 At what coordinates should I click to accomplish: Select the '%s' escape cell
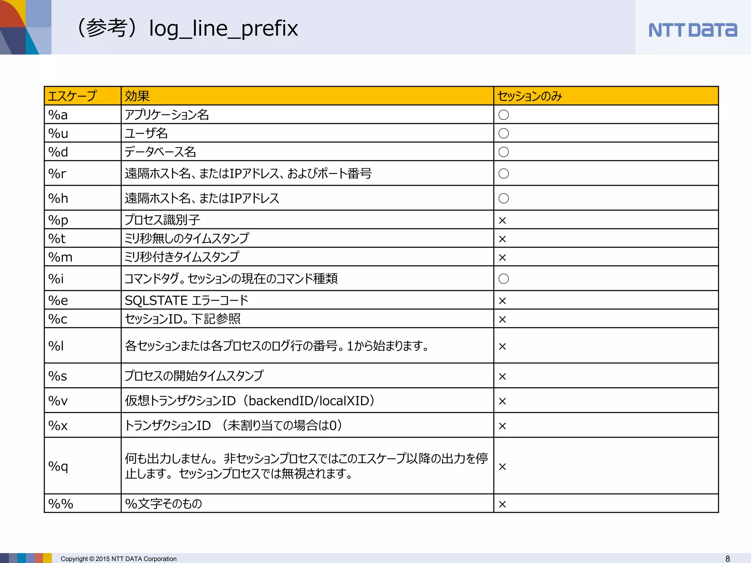83,376
